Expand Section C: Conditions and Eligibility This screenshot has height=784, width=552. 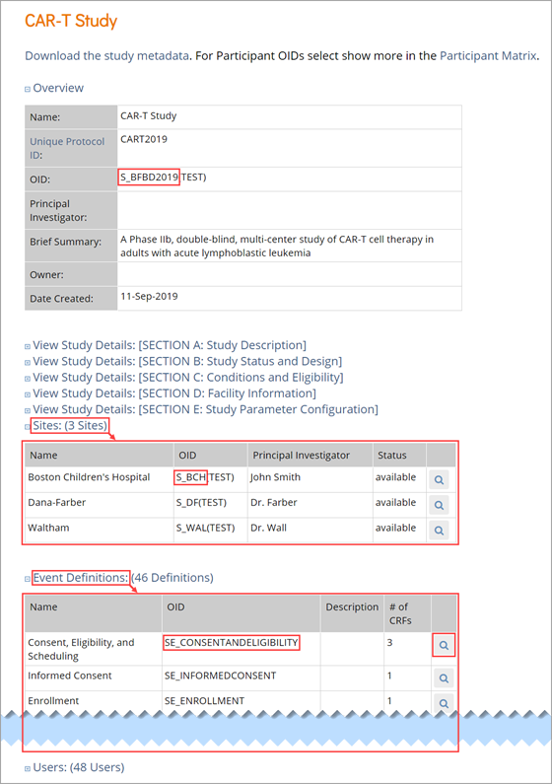coord(183,377)
